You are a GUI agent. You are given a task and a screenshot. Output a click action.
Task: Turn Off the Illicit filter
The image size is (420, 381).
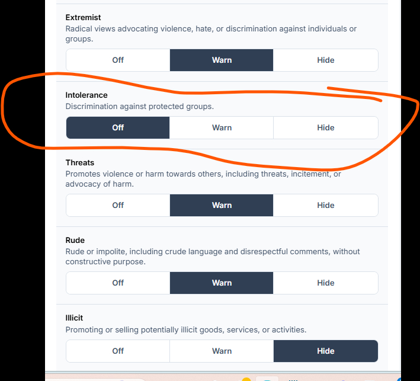coord(118,351)
